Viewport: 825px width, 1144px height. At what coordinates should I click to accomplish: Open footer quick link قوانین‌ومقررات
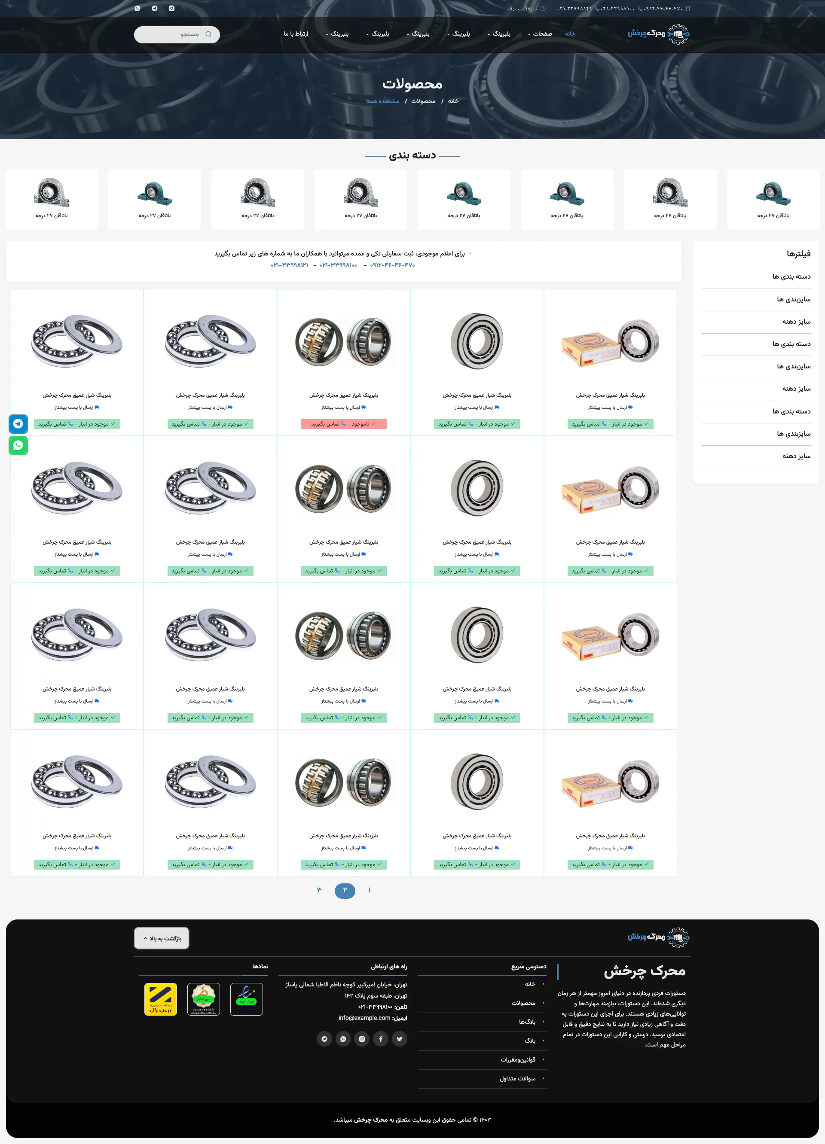[518, 1059]
